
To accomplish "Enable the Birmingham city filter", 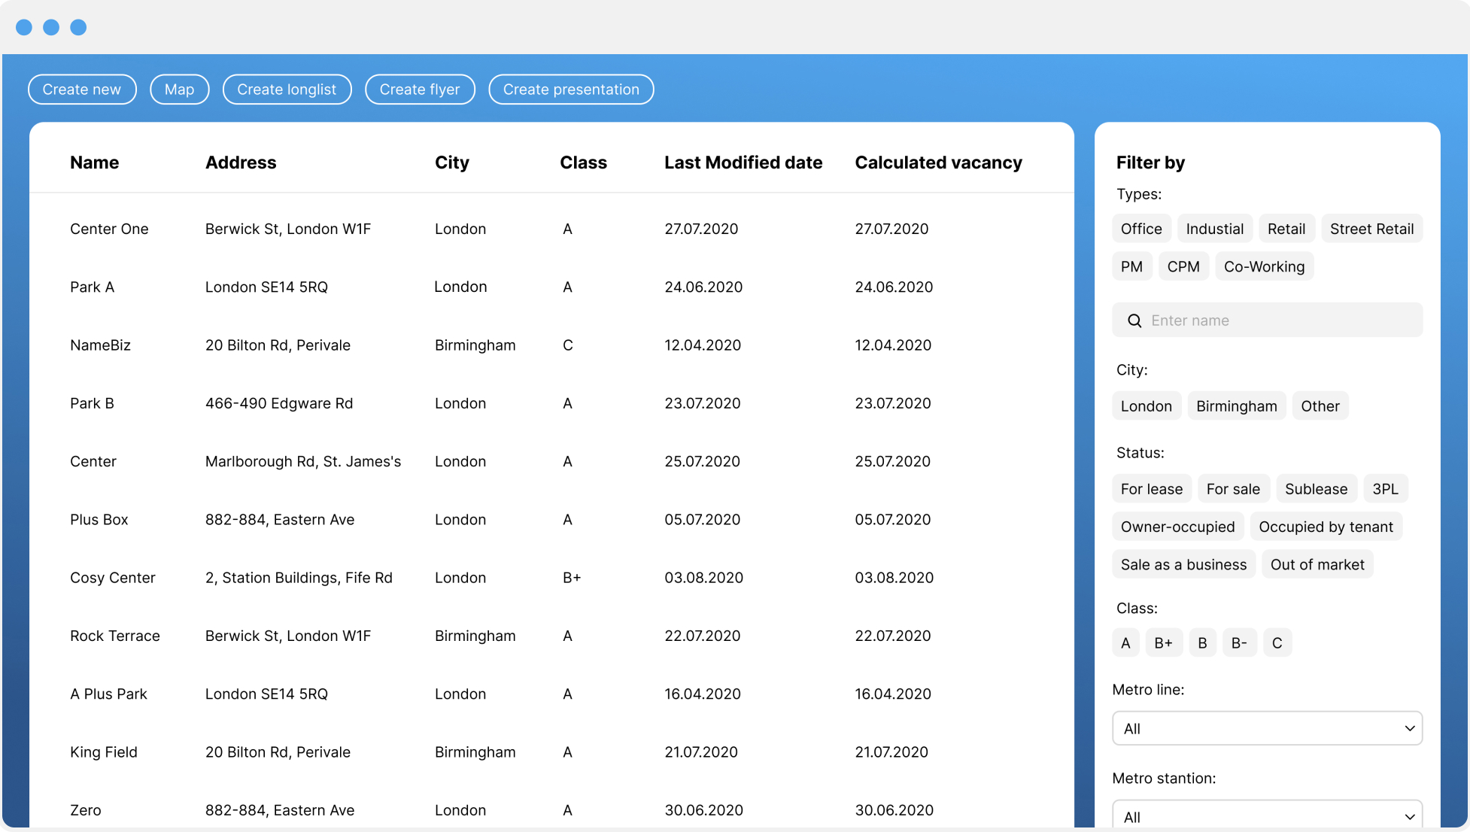I will 1236,406.
